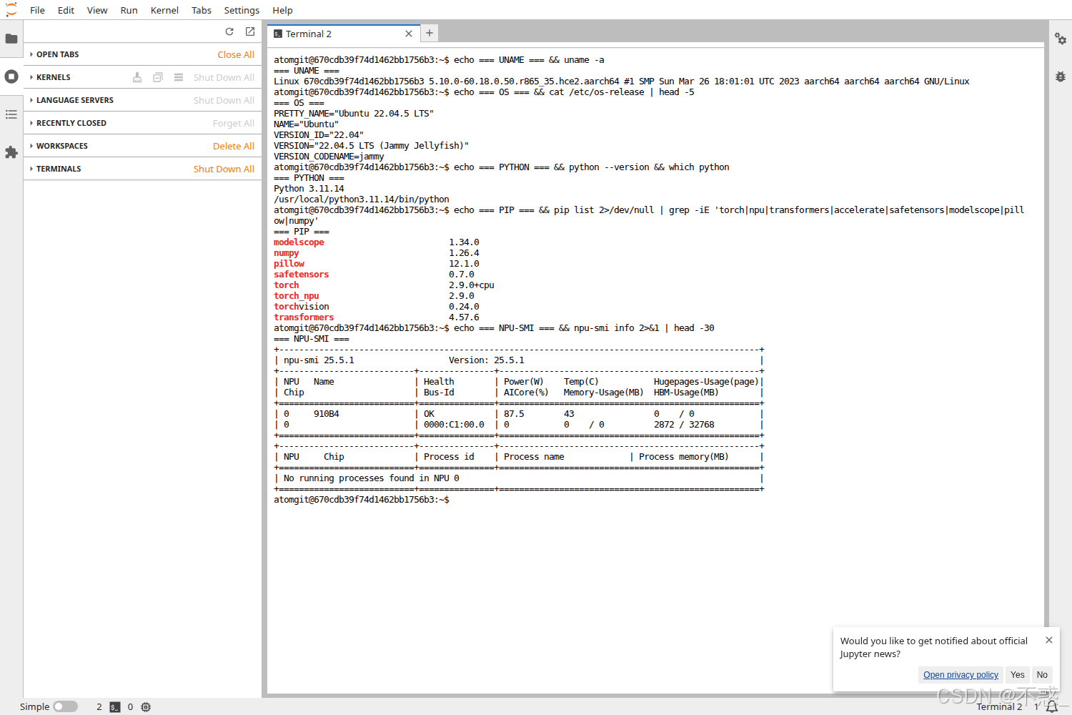Click 'VERSION_CODENAME=jammy' output line
1072x715 pixels.
(x=329, y=157)
